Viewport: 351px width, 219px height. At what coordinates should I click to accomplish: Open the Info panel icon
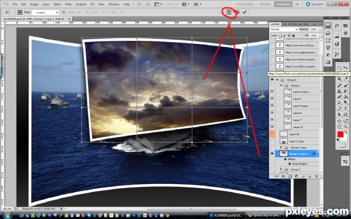(x=337, y=44)
